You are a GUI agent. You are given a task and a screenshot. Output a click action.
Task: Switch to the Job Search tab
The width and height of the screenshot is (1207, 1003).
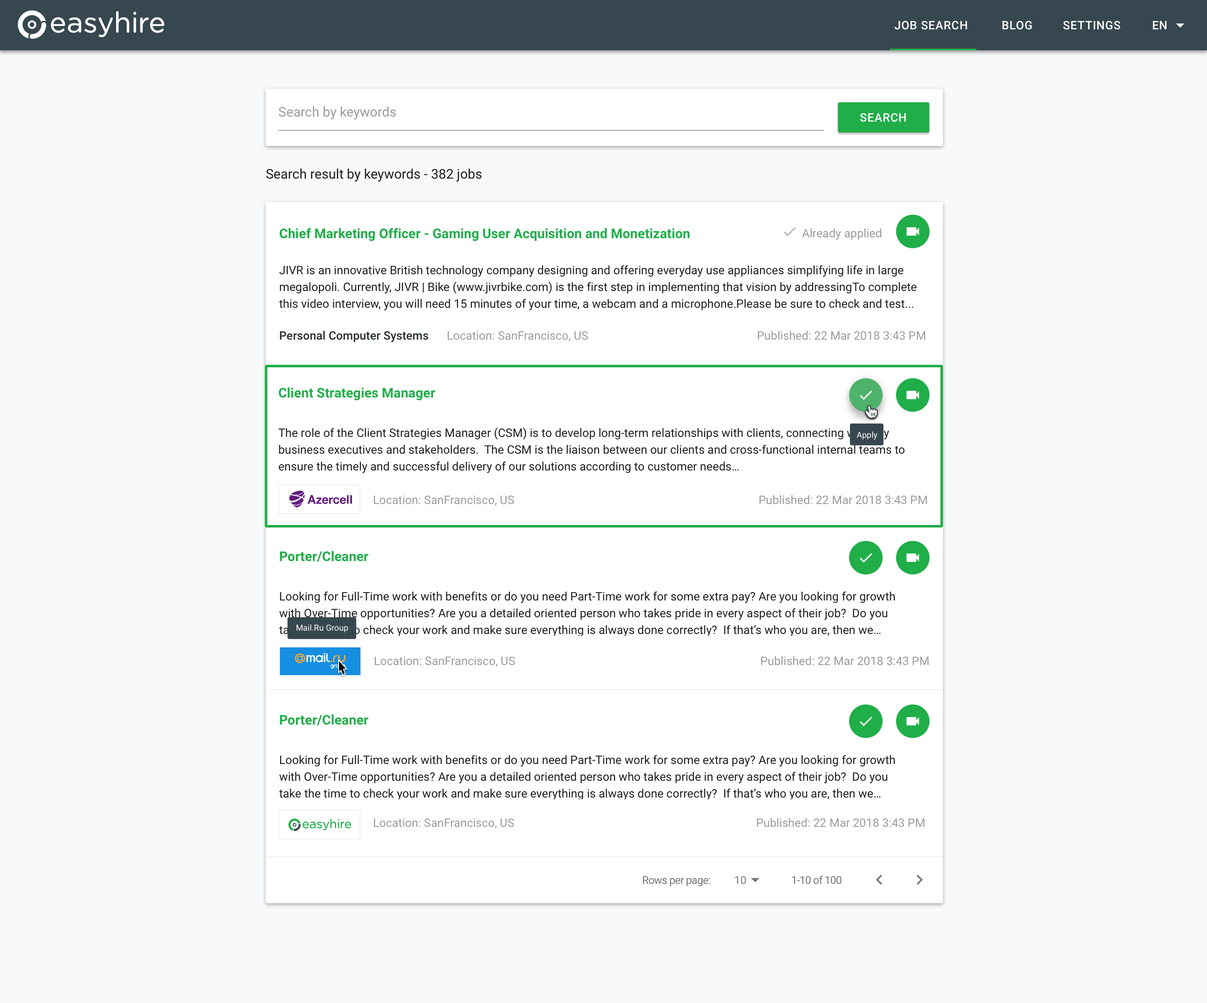[x=930, y=25]
